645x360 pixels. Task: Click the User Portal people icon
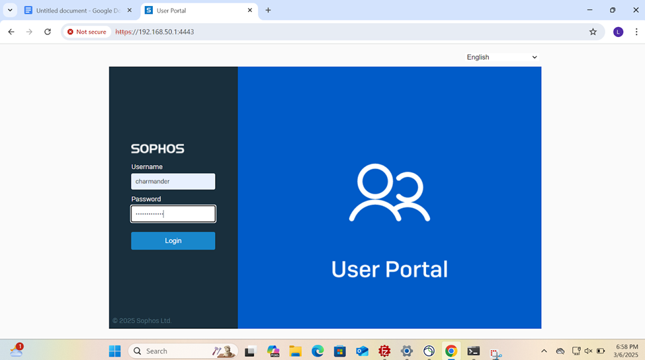(390, 193)
